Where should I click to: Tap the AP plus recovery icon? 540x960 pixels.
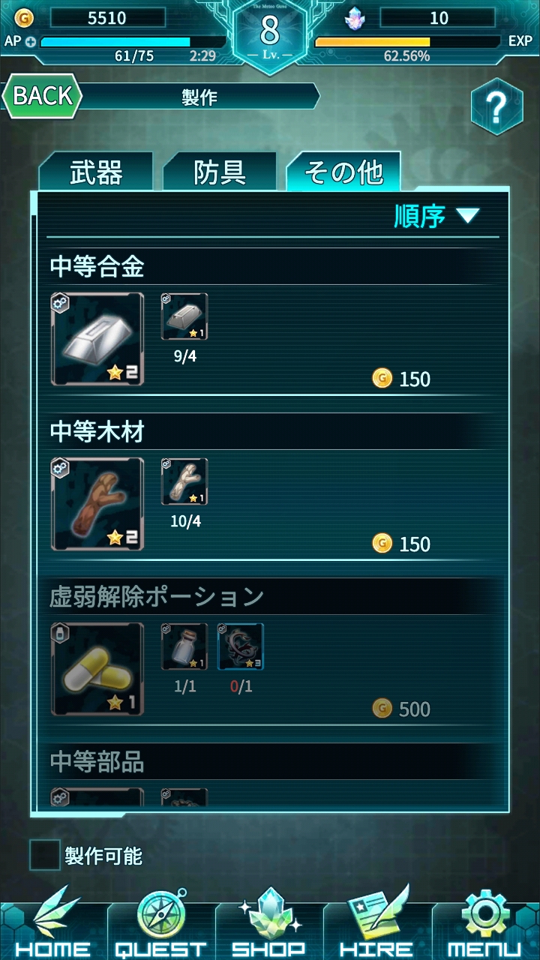click(x=31, y=42)
